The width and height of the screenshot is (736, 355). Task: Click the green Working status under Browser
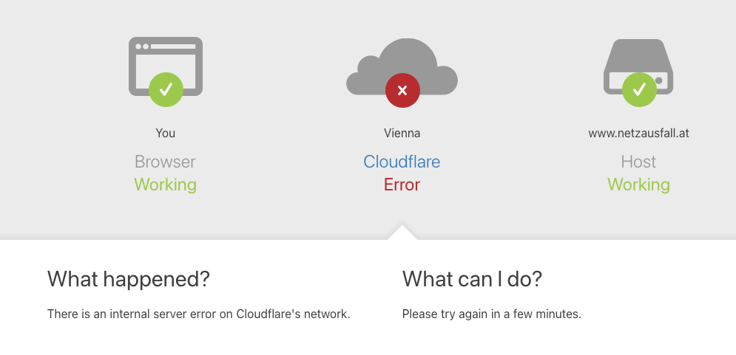[x=165, y=185]
